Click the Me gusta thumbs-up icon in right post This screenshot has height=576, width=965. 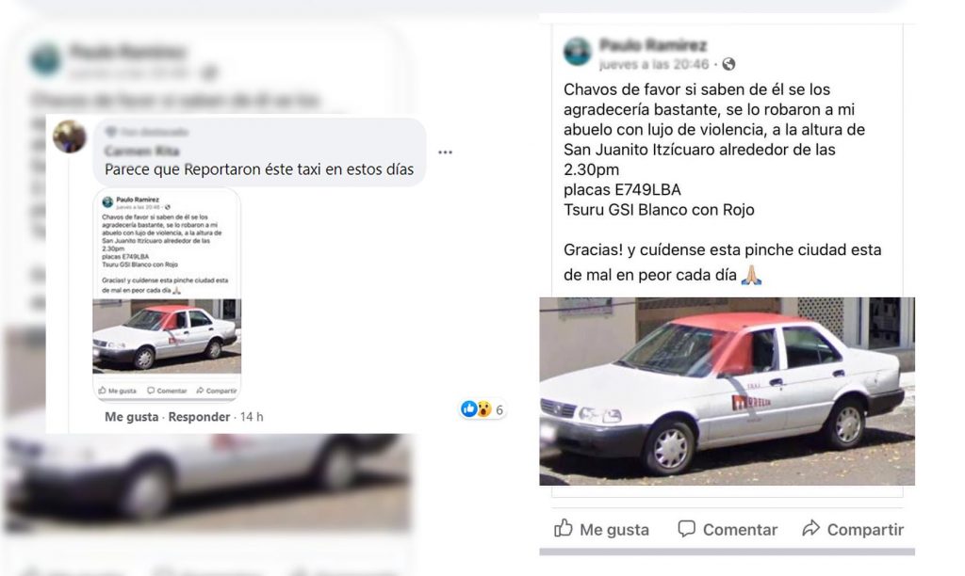point(564,528)
